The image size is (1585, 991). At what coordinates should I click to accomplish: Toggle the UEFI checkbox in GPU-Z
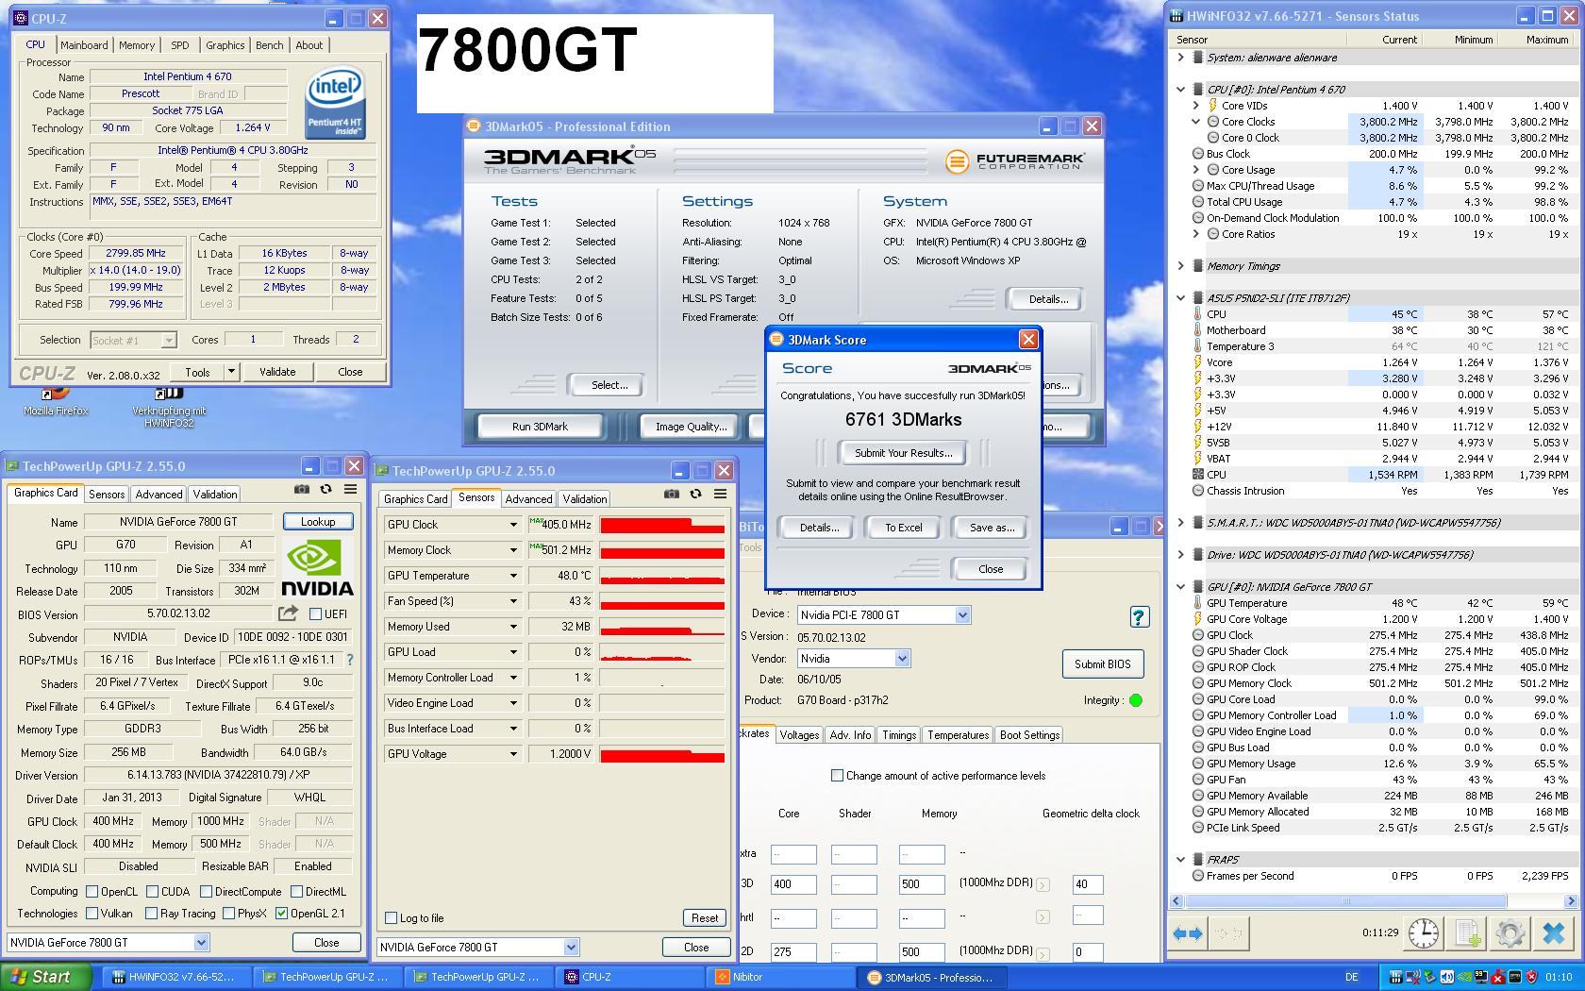tap(315, 613)
